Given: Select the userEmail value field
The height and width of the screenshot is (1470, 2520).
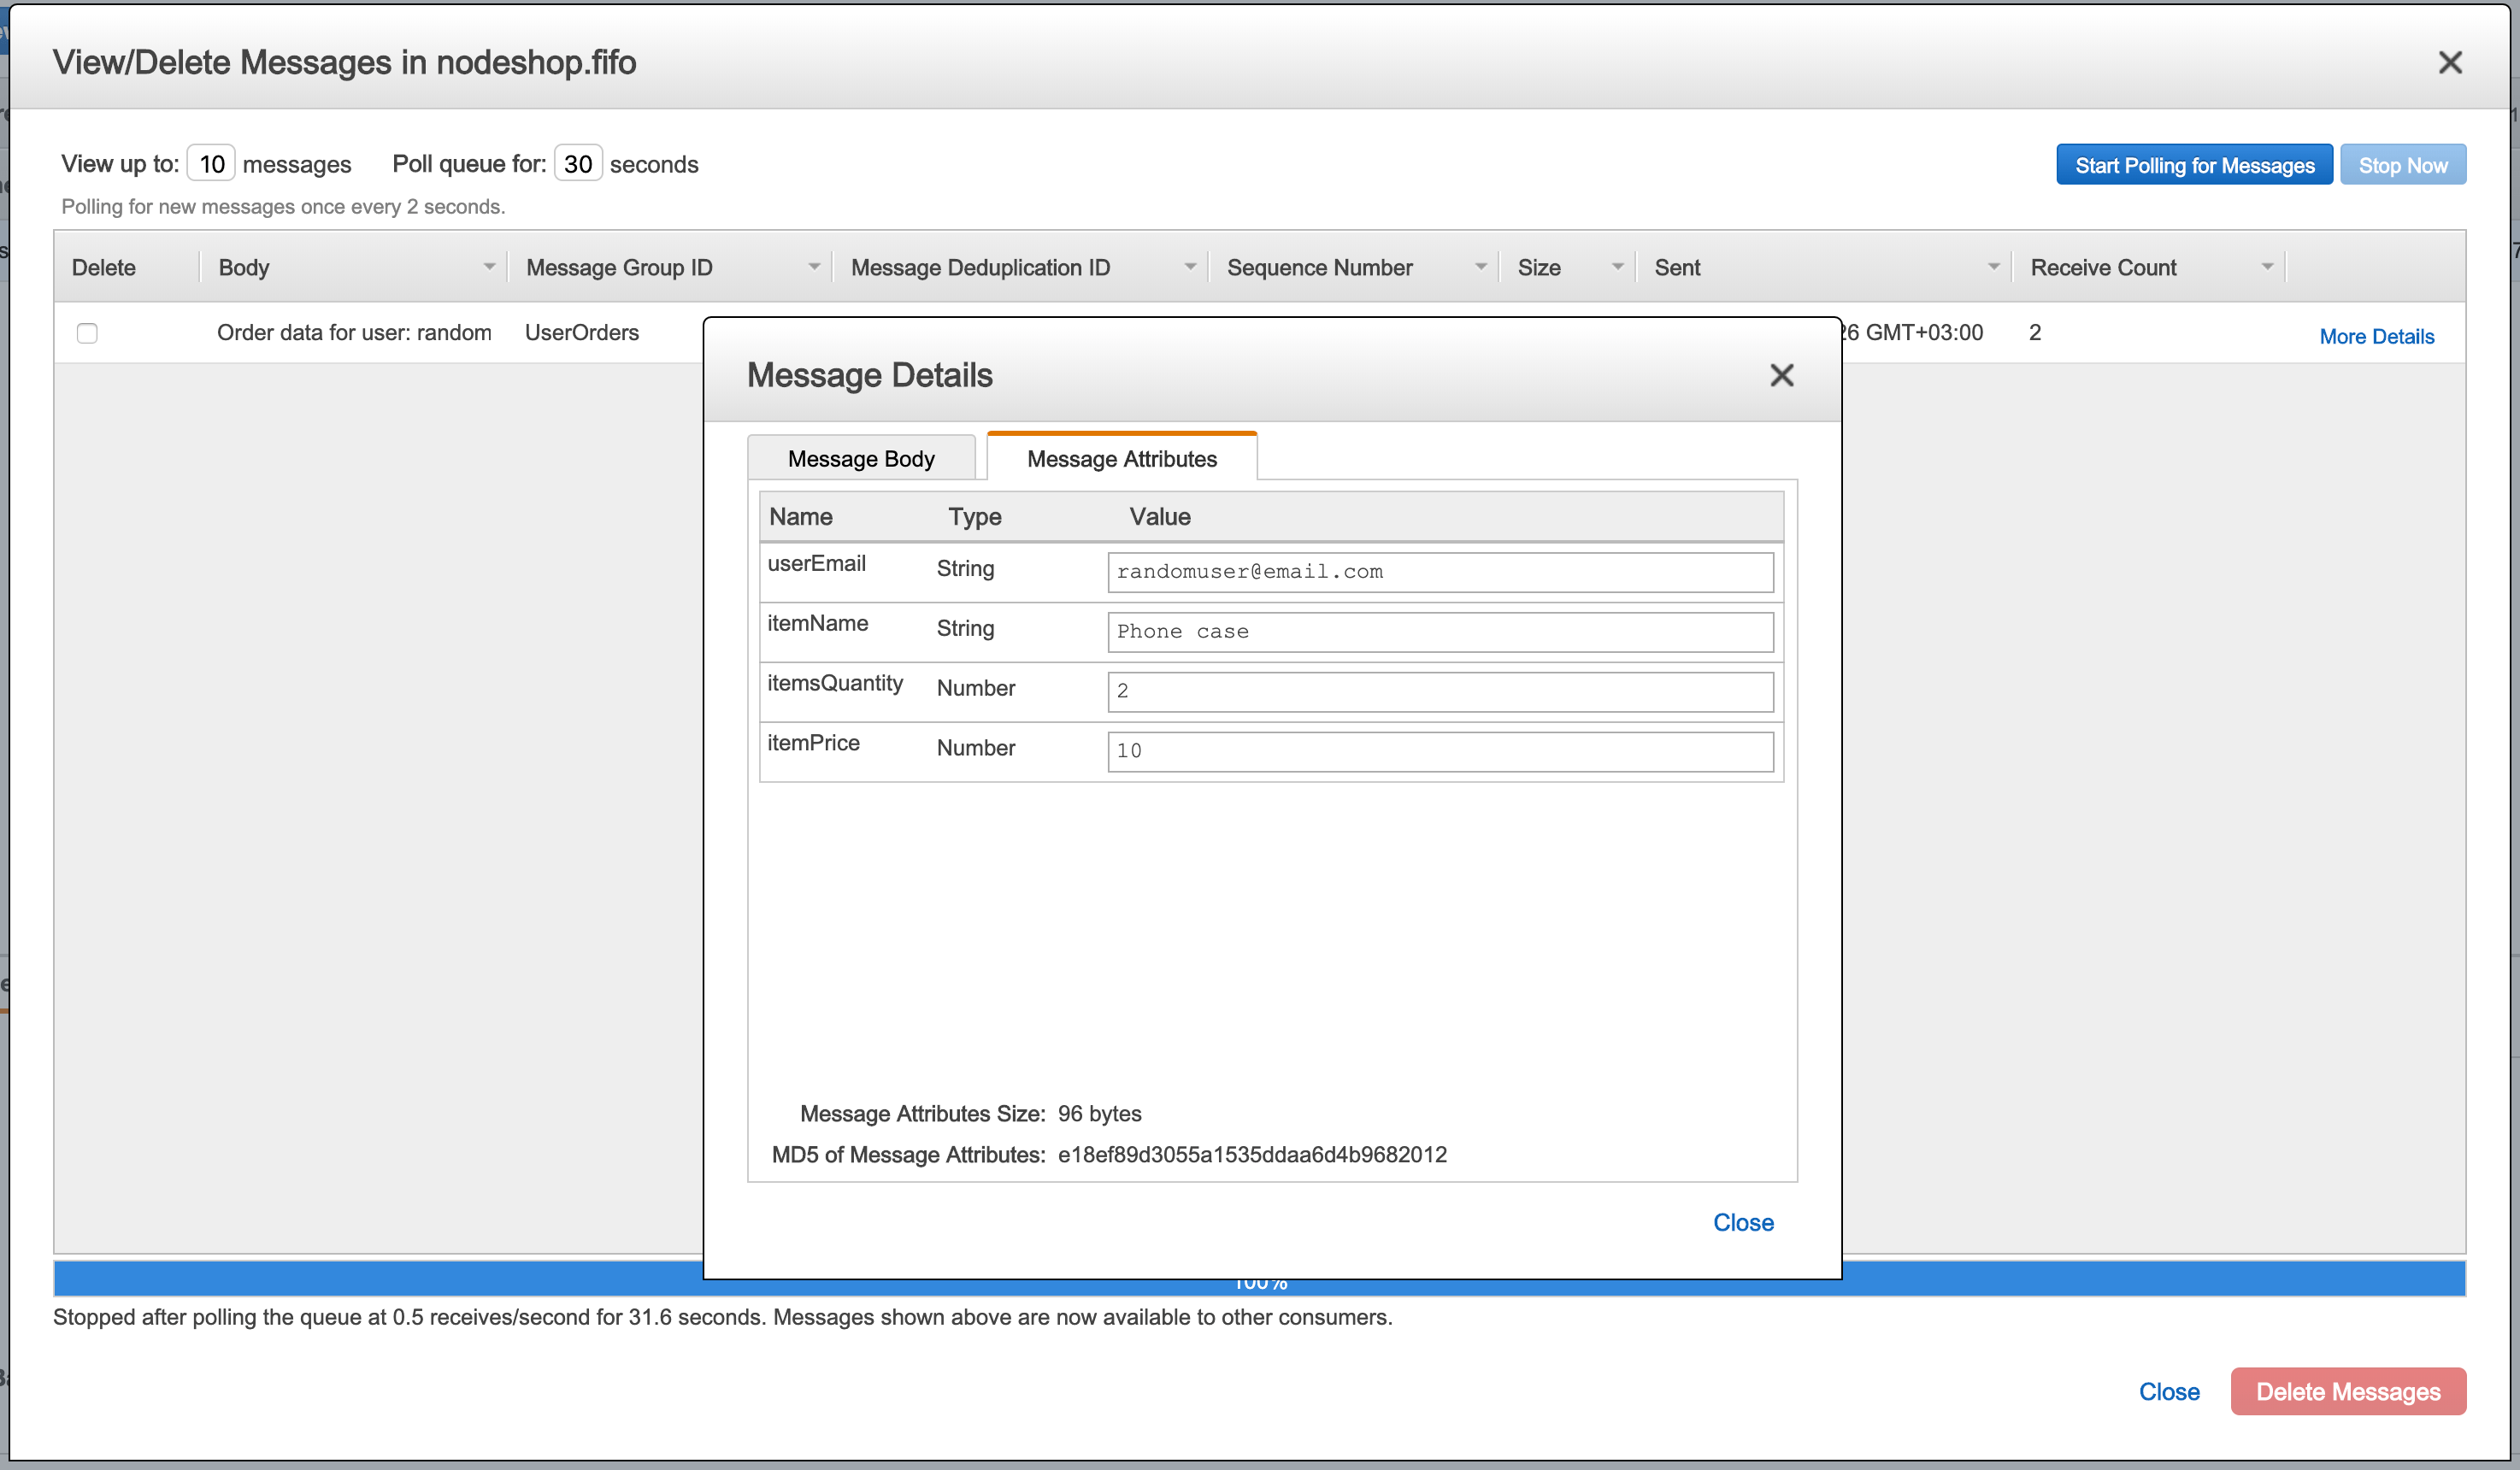Looking at the screenshot, I should click(1439, 572).
